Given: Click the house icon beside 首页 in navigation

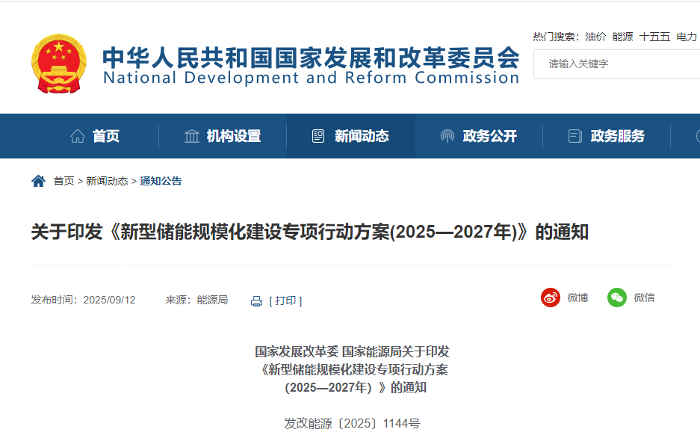Looking at the screenshot, I should pos(78,136).
